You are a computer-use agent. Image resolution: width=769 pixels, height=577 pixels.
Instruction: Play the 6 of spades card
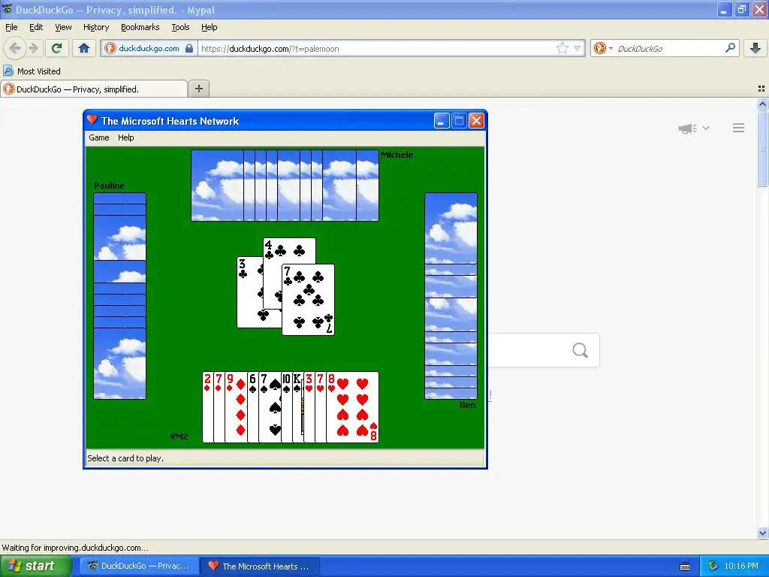253,407
